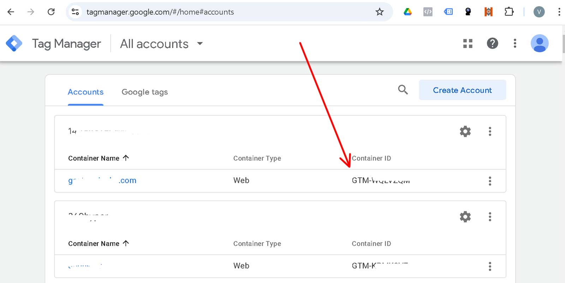Open the Google products grid icon
The image size is (565, 283).
click(468, 43)
